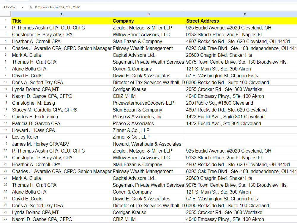297x223 pixels.
Task: Select Corrigan Krause in row 11
Action: point(148,89)
